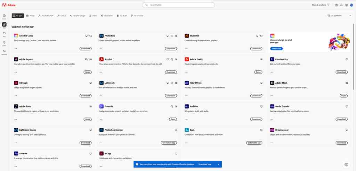Open the chat support icon
The image size is (356, 171).
click(x=346, y=165)
